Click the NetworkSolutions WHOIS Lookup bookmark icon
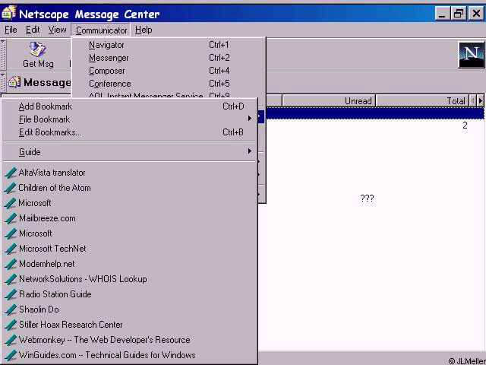 coord(11,279)
